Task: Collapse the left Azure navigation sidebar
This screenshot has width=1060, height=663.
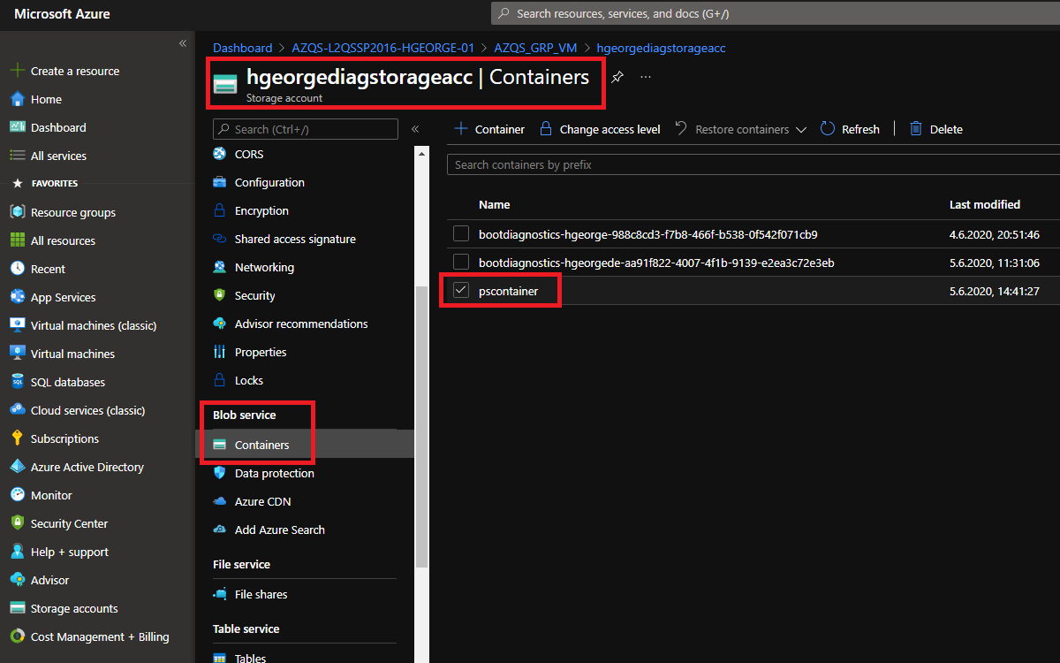Action: click(x=183, y=43)
